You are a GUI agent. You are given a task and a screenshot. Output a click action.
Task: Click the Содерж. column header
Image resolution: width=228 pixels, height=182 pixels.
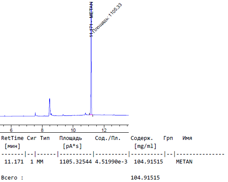[x=142, y=138]
